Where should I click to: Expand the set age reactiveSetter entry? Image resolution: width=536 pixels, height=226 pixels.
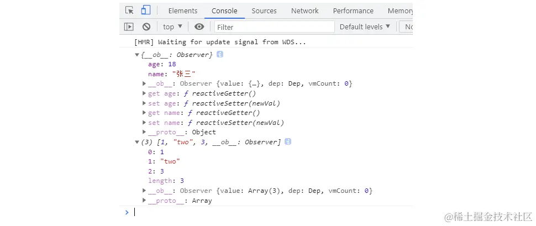144,103
